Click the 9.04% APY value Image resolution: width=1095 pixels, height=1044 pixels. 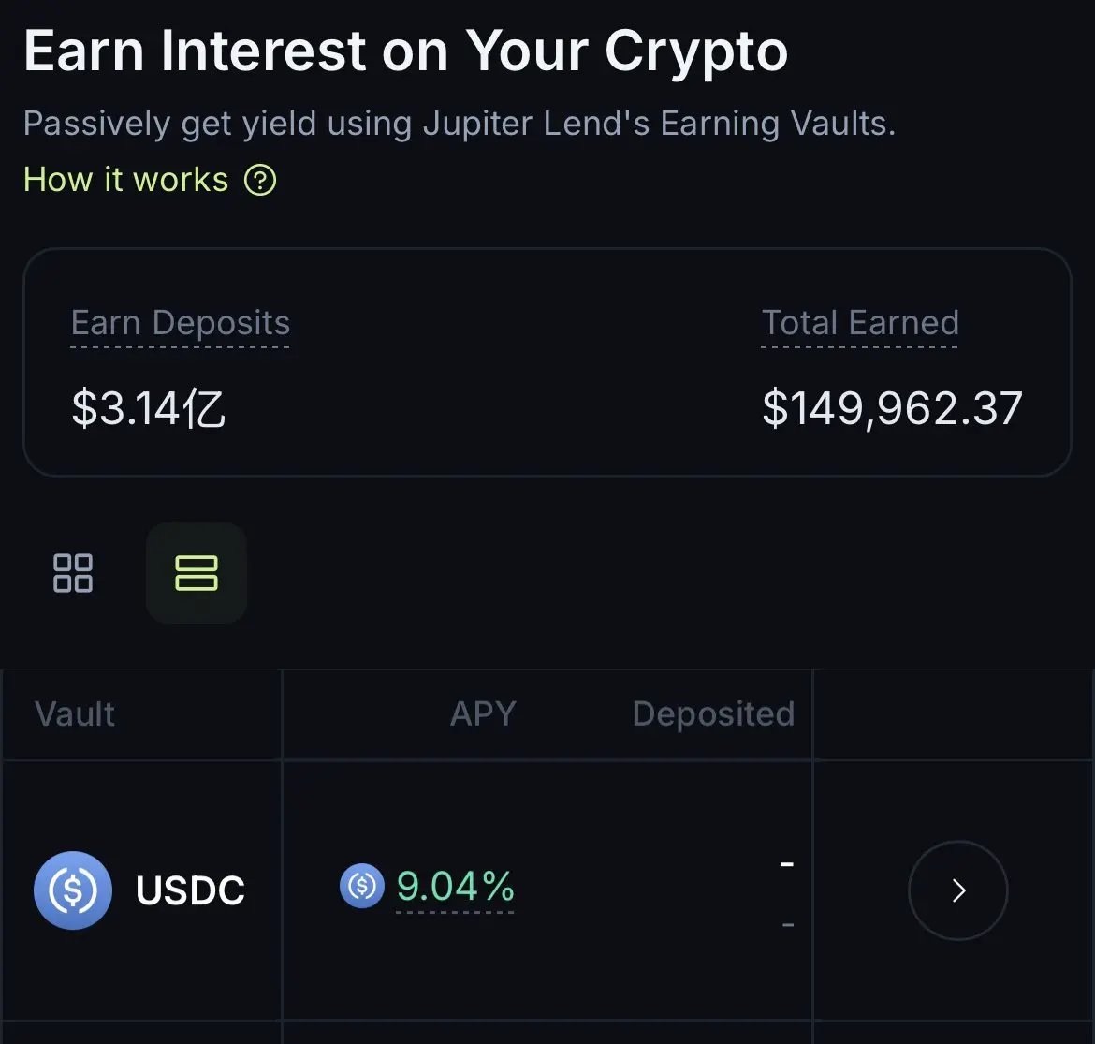(456, 886)
